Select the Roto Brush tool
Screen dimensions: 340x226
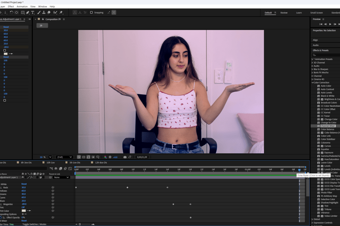click(x=55, y=12)
